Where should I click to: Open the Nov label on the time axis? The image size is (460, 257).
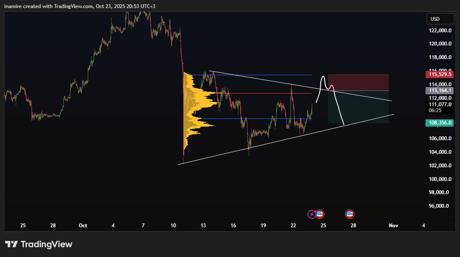point(393,226)
